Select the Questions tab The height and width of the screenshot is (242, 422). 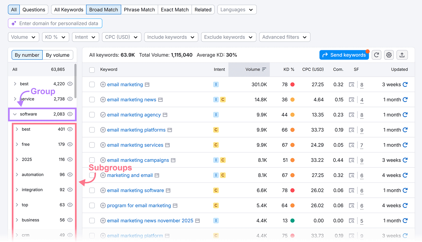click(34, 9)
